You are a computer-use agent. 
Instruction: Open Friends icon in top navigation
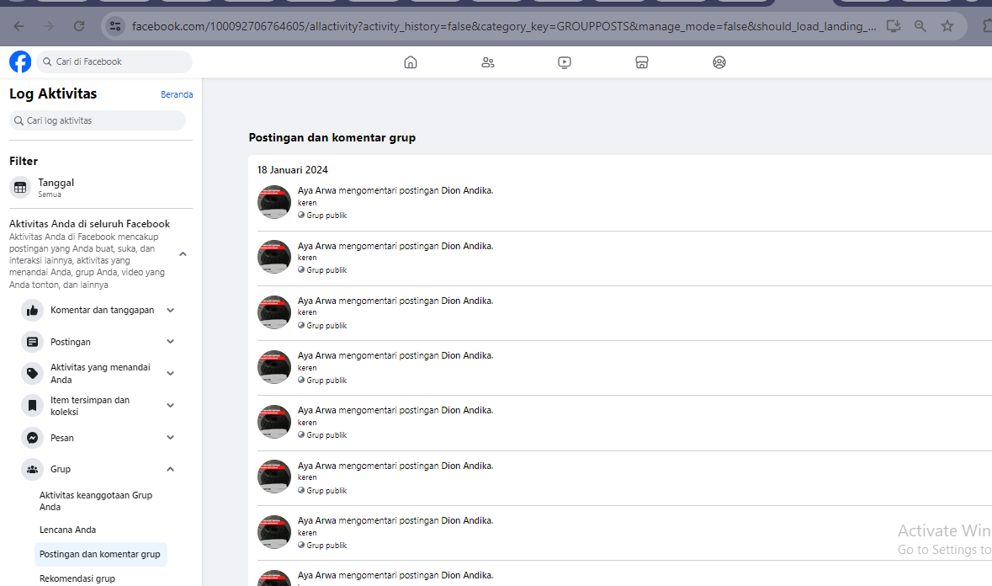pos(488,62)
